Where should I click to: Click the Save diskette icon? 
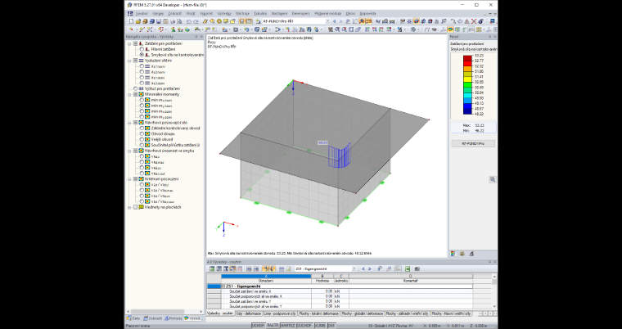(x=158, y=21)
